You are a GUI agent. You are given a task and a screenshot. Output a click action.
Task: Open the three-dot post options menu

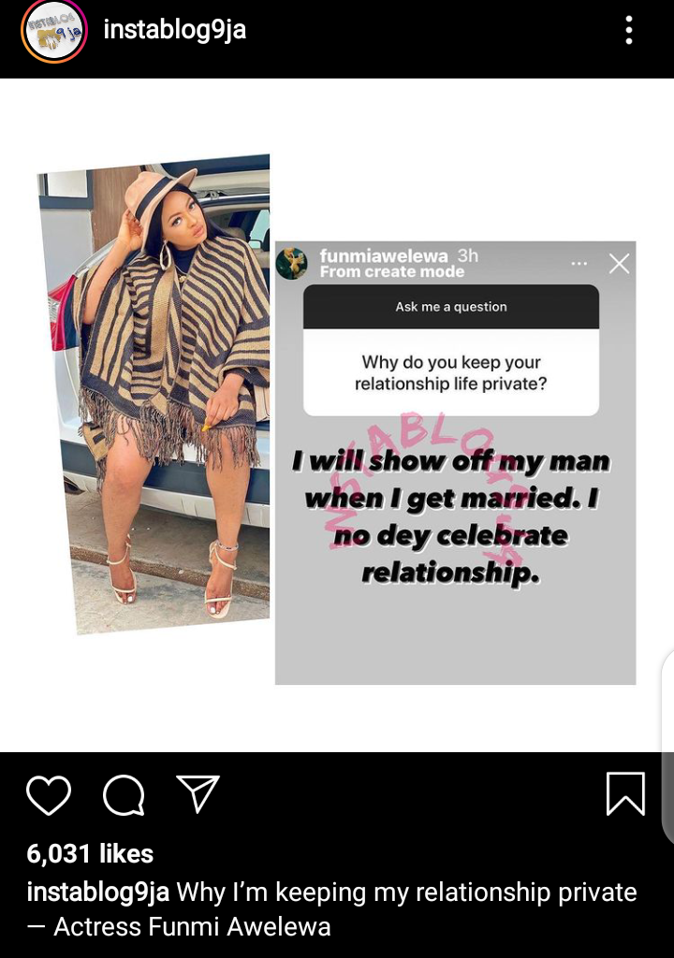(x=629, y=30)
